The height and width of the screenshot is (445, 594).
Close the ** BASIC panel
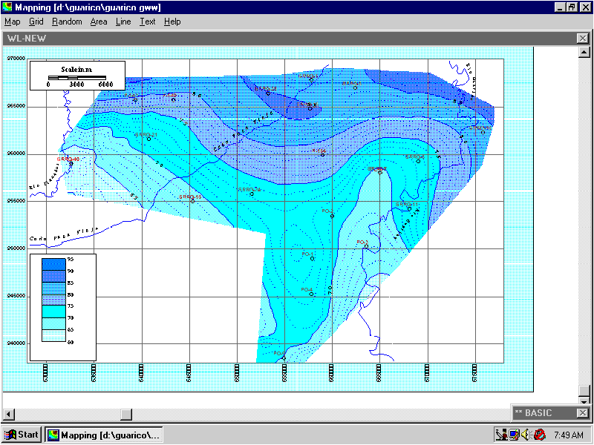[583, 413]
